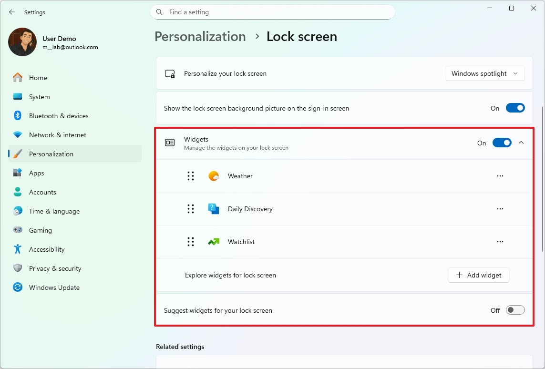Screen dimensions: 545x369
Task: Select Accounts in the navigation pane
Action: tap(17, 192)
